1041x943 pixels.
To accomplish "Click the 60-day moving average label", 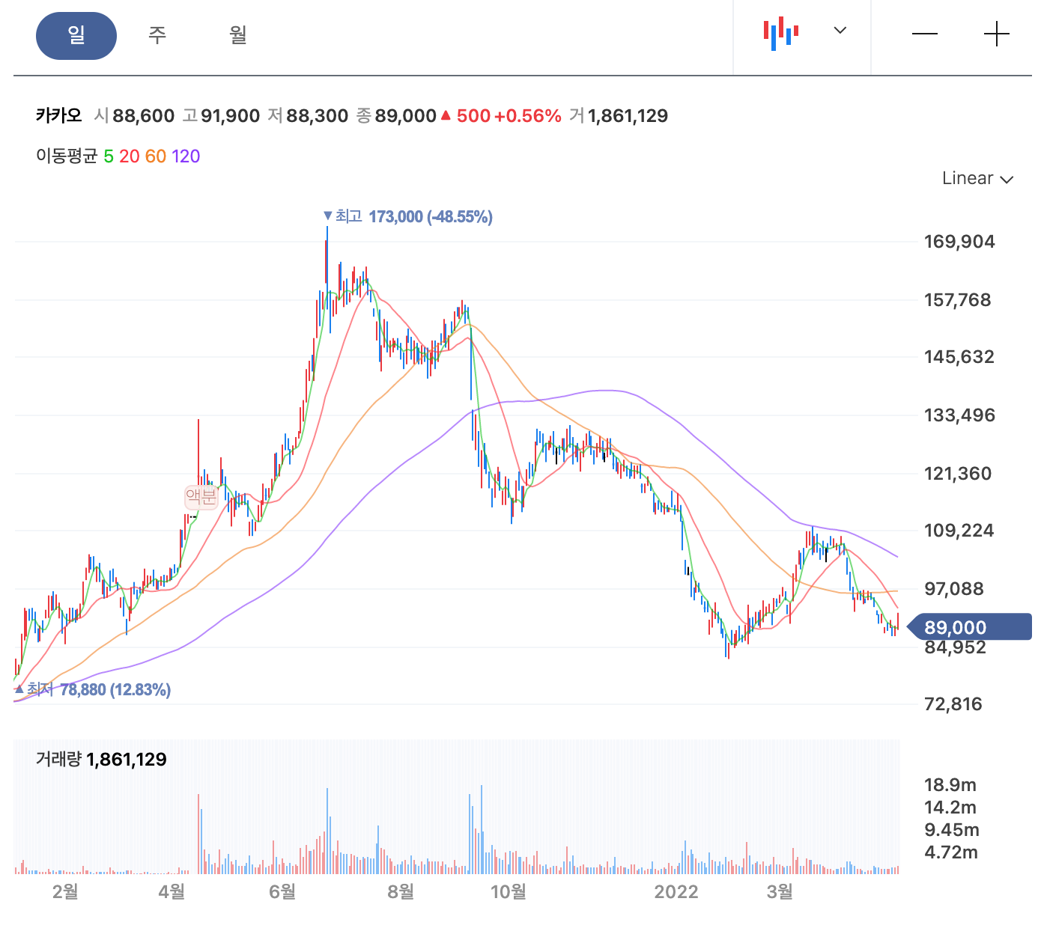I will 156,156.
